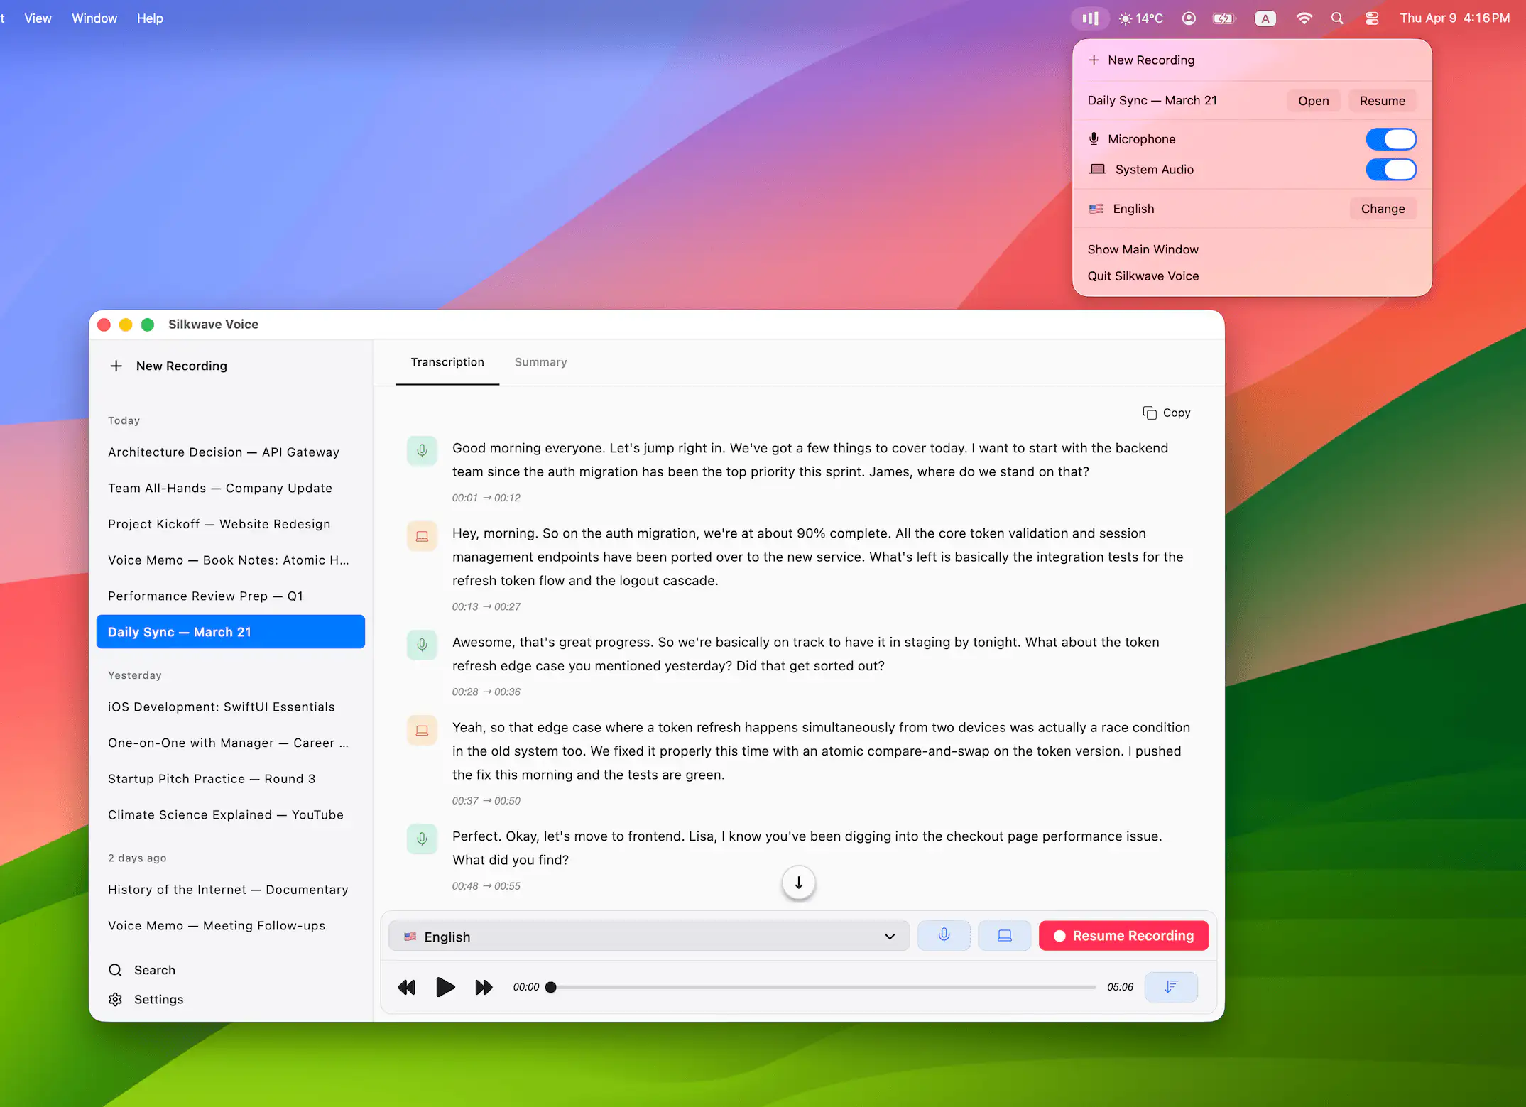
Task: Toggle the system audio laptop button in the bottom bar
Action: tap(1004, 936)
